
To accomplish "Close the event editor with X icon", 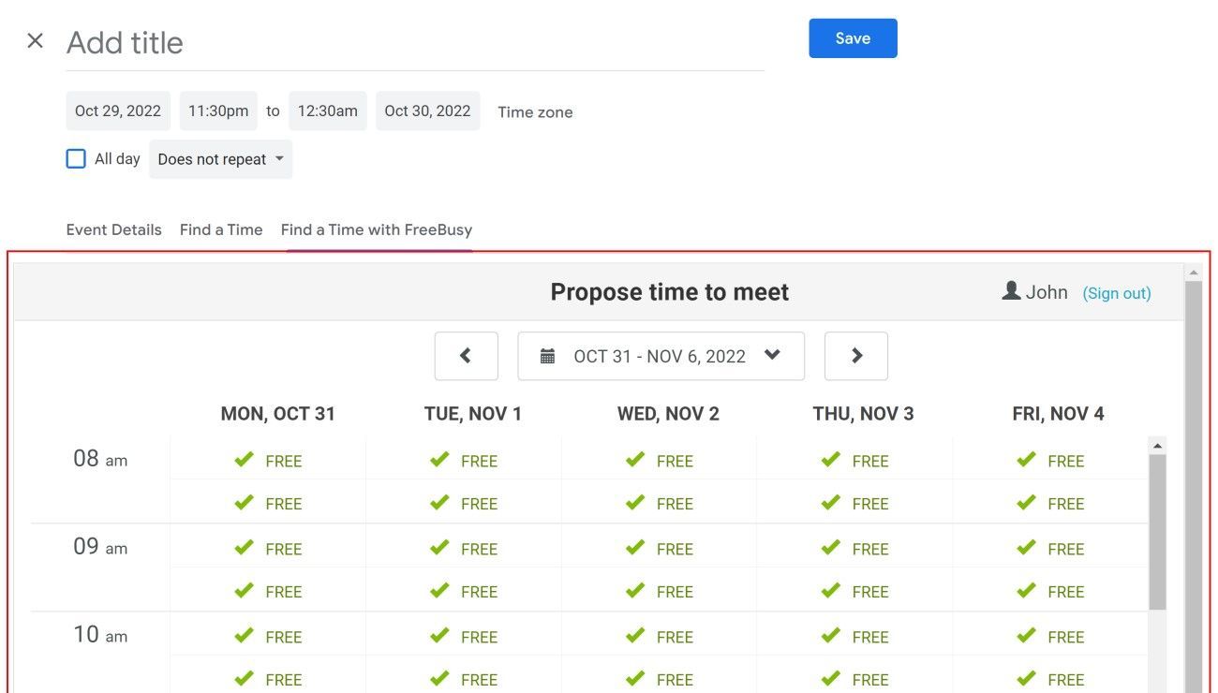I will click(35, 40).
